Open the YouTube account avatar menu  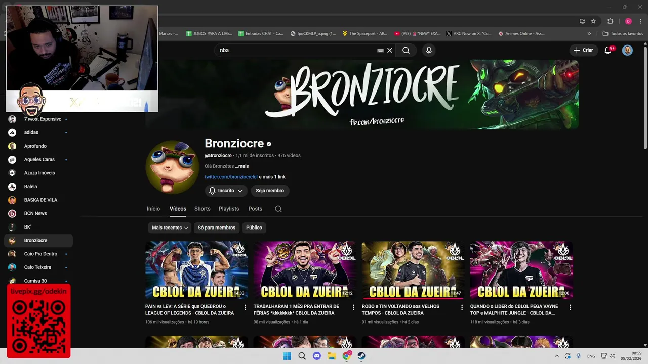click(627, 50)
